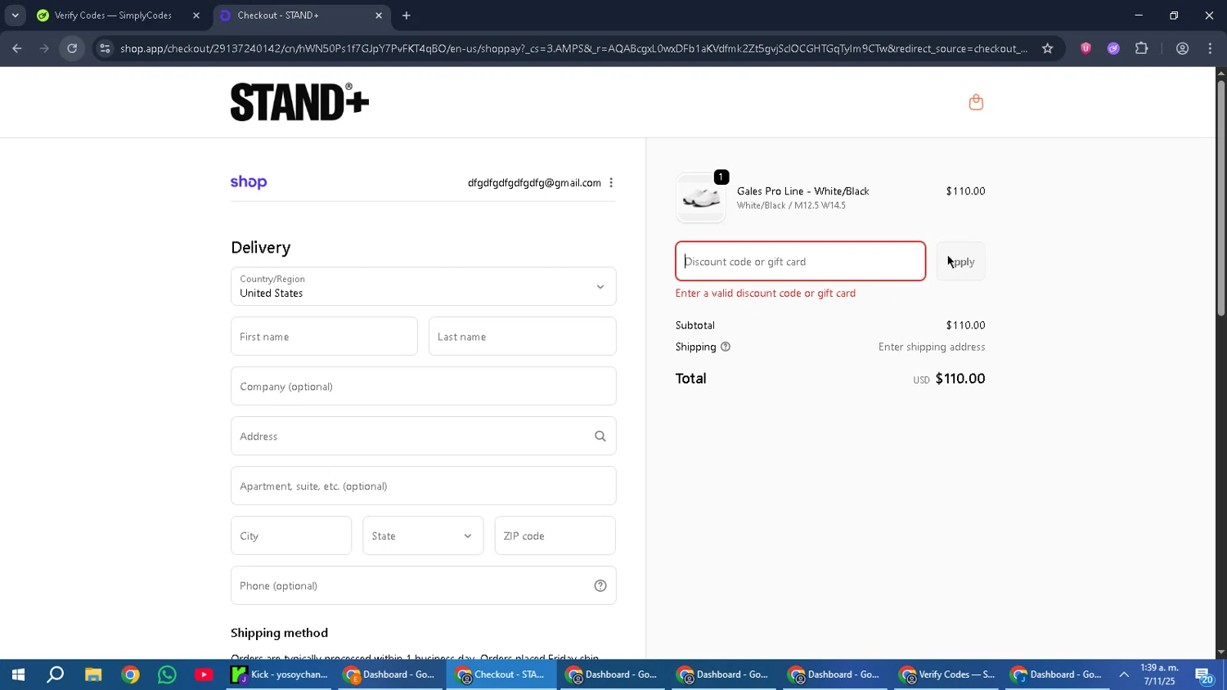Focus the ZIP code field
Image resolution: width=1227 pixels, height=690 pixels.
coord(555,536)
